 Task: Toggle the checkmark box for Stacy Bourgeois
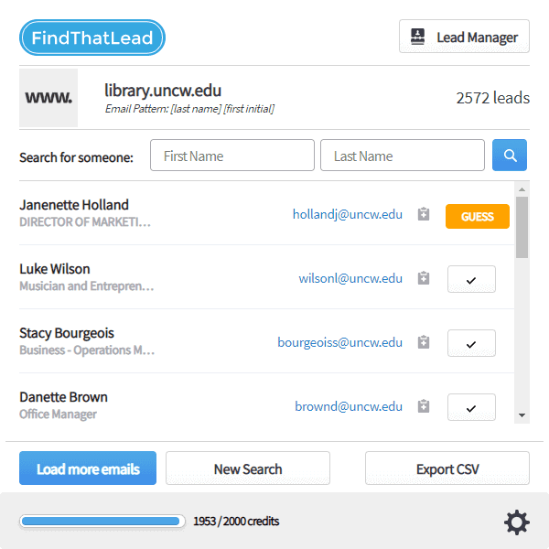pyautogui.click(x=471, y=343)
